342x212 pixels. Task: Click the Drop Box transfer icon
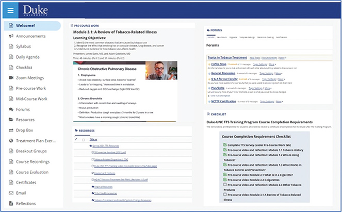pyautogui.click(x=11, y=130)
